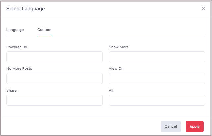Screen dimensions: 212x136
Task: Click the Share input field
Action: pyautogui.click(x=54, y=100)
